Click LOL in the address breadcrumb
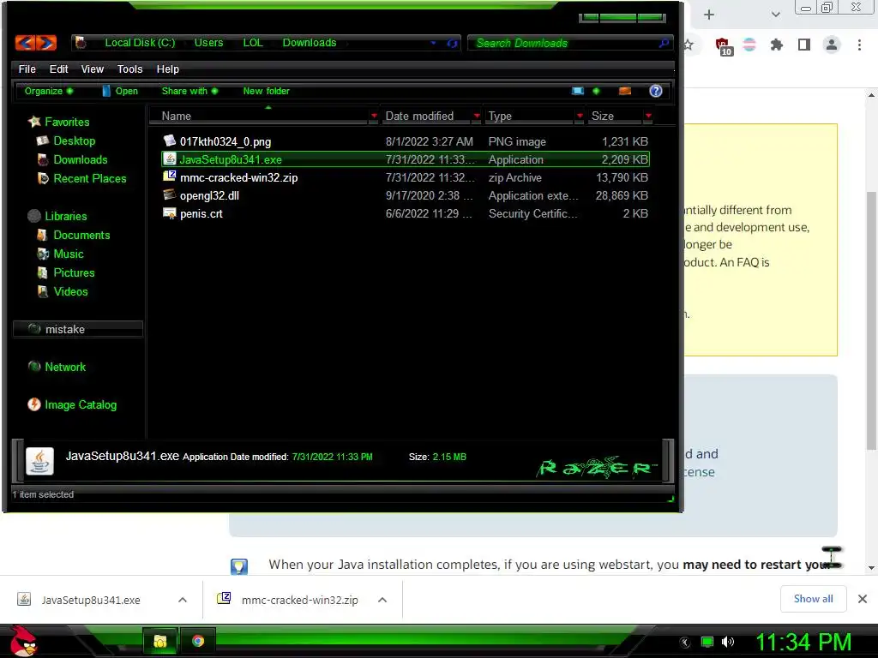Screen dimensions: 878x658 coord(253,43)
